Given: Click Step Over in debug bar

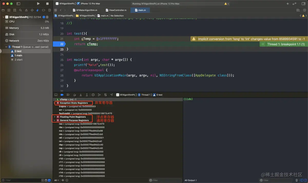Looking at the screenshot, I should (x=74, y=95).
